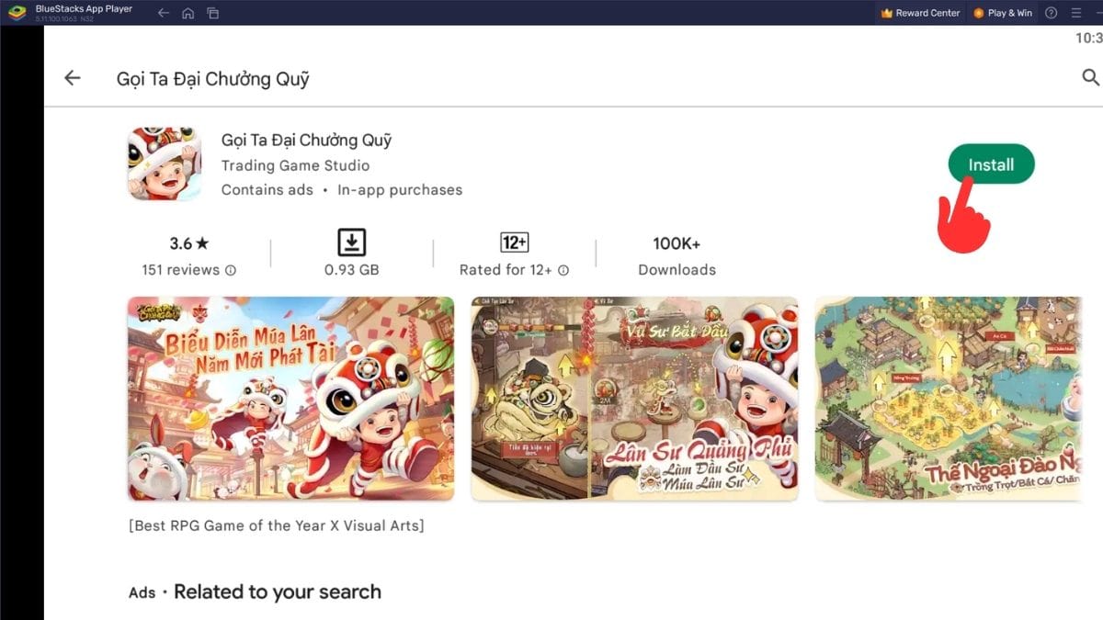
Task: Show info for 151 reviews
Action: pos(231,271)
